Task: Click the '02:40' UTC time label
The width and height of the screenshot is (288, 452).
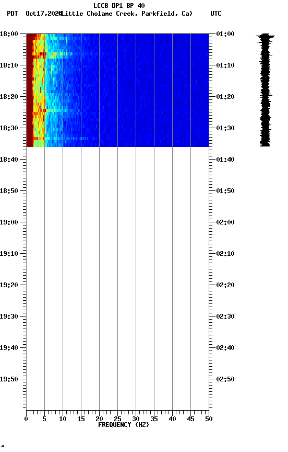Action: pyautogui.click(x=225, y=348)
